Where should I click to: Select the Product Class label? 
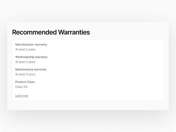tap(25, 82)
